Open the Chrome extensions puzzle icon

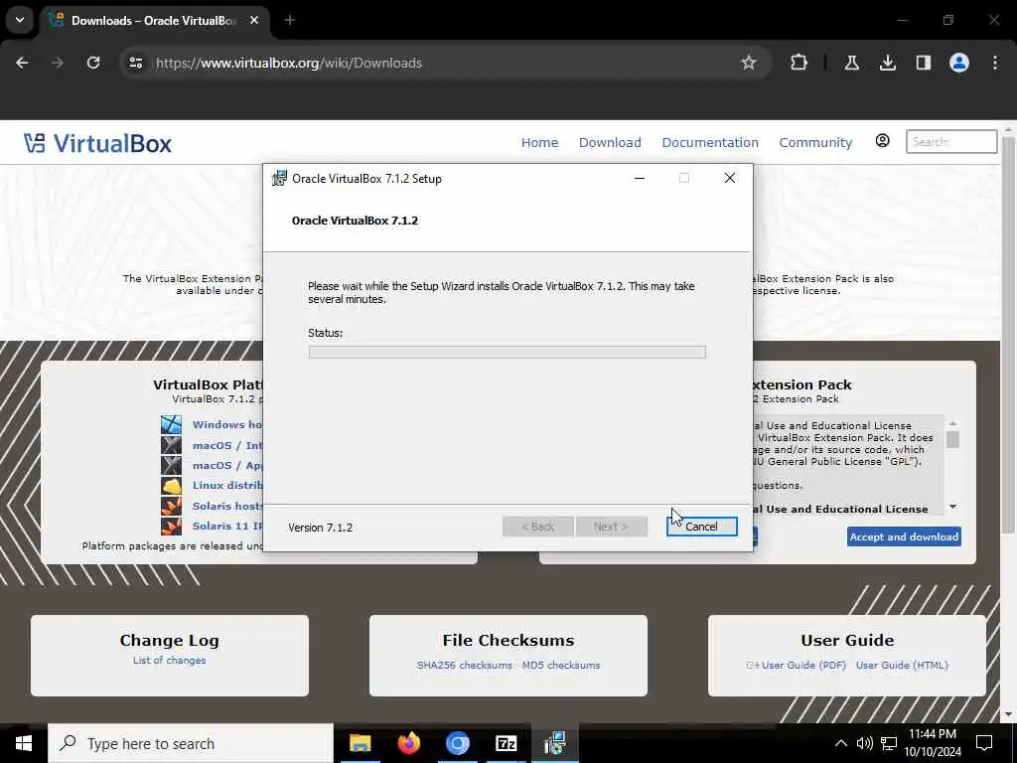(x=799, y=63)
